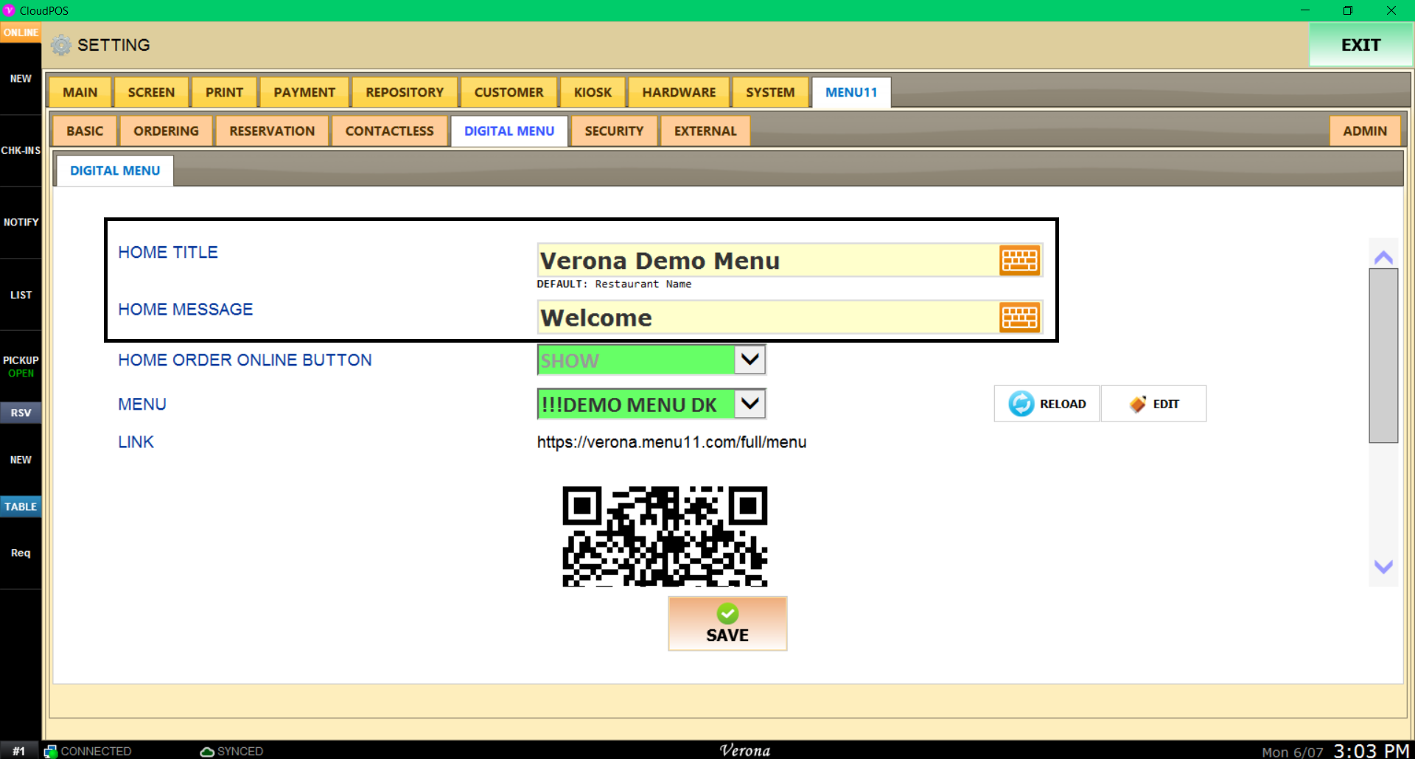Screen dimensions: 1415x759
Task: Select the HARDWARE tab
Action: coord(679,93)
